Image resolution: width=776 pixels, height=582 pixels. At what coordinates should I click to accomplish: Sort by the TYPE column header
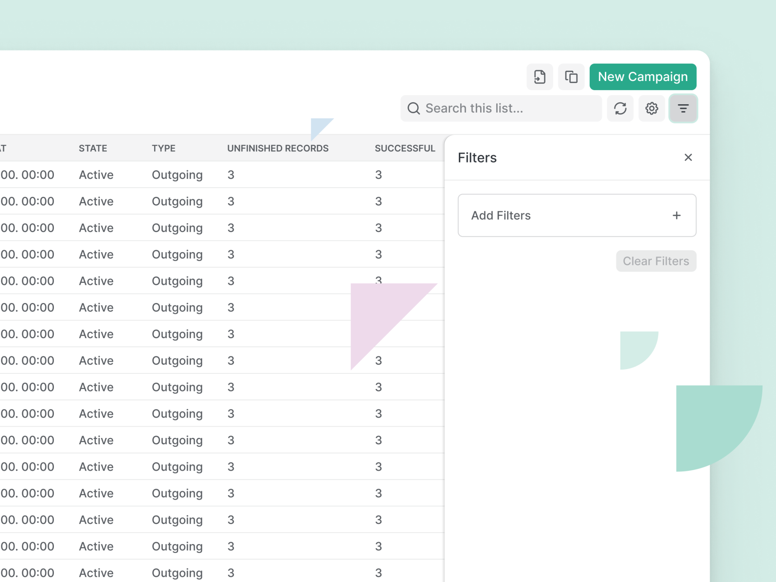tap(163, 148)
